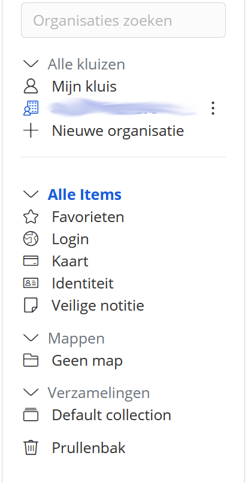The height and width of the screenshot is (483, 248).
Task: Click the globe icon next to Login
Action: pyautogui.click(x=31, y=239)
